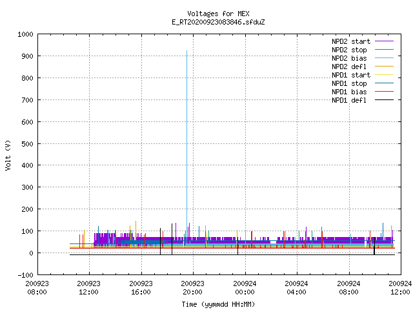
Task: Click the x-axis tick '200924 00:00'
Action: (x=245, y=288)
